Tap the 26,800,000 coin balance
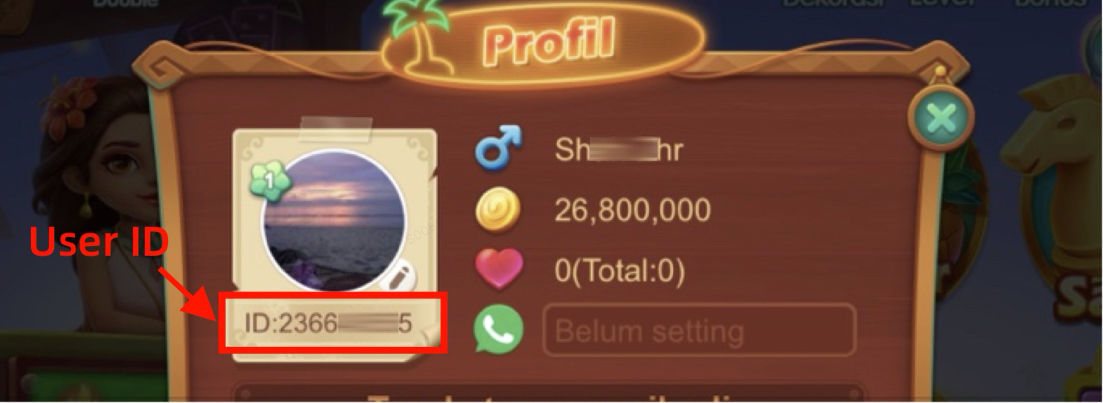 click(632, 210)
